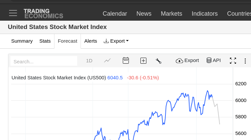Open chart settings wrench tool
This screenshot has width=251, height=140.
pos(158,61)
